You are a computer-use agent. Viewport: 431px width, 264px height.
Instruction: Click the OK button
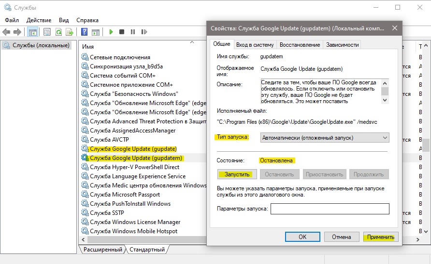302,237
